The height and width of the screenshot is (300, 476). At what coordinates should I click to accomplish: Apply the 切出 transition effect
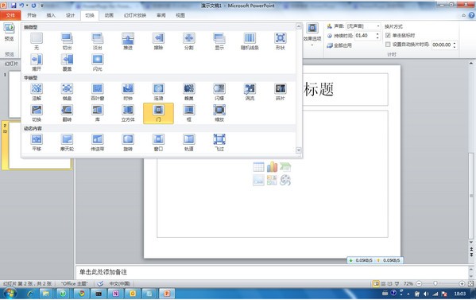coord(67,41)
